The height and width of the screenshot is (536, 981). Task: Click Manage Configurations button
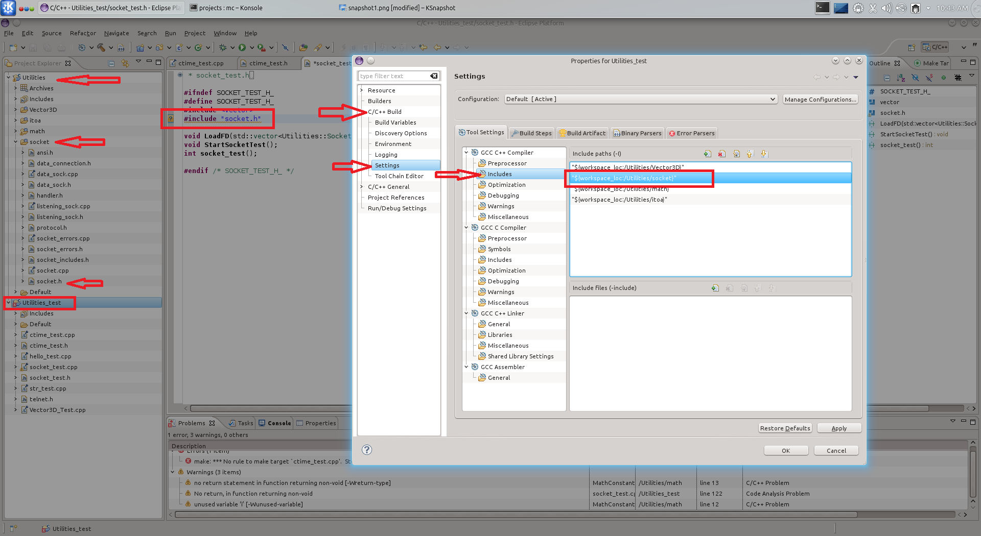pyautogui.click(x=820, y=100)
